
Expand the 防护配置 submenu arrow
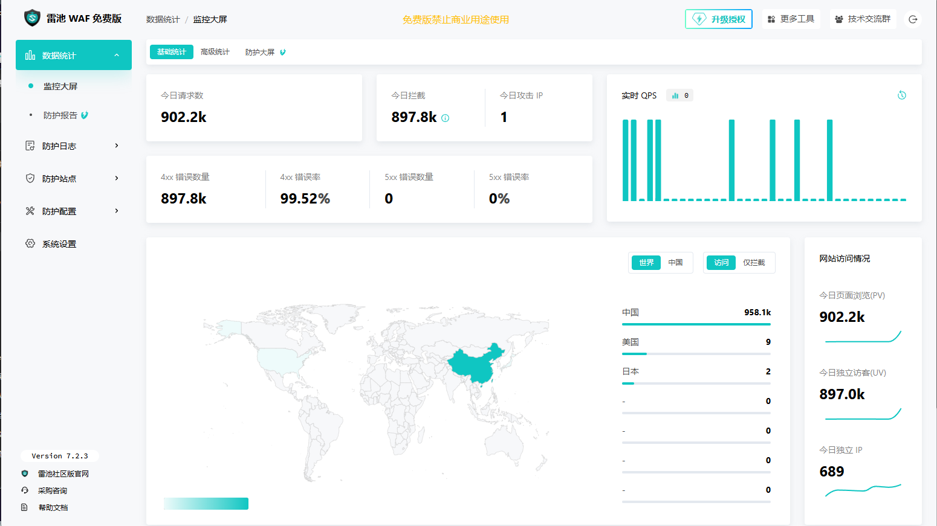[x=117, y=211]
